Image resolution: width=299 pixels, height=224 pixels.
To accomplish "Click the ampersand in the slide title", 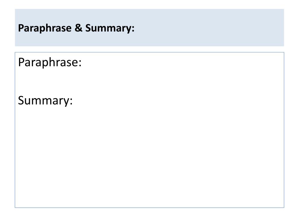I will tap(78, 28).
